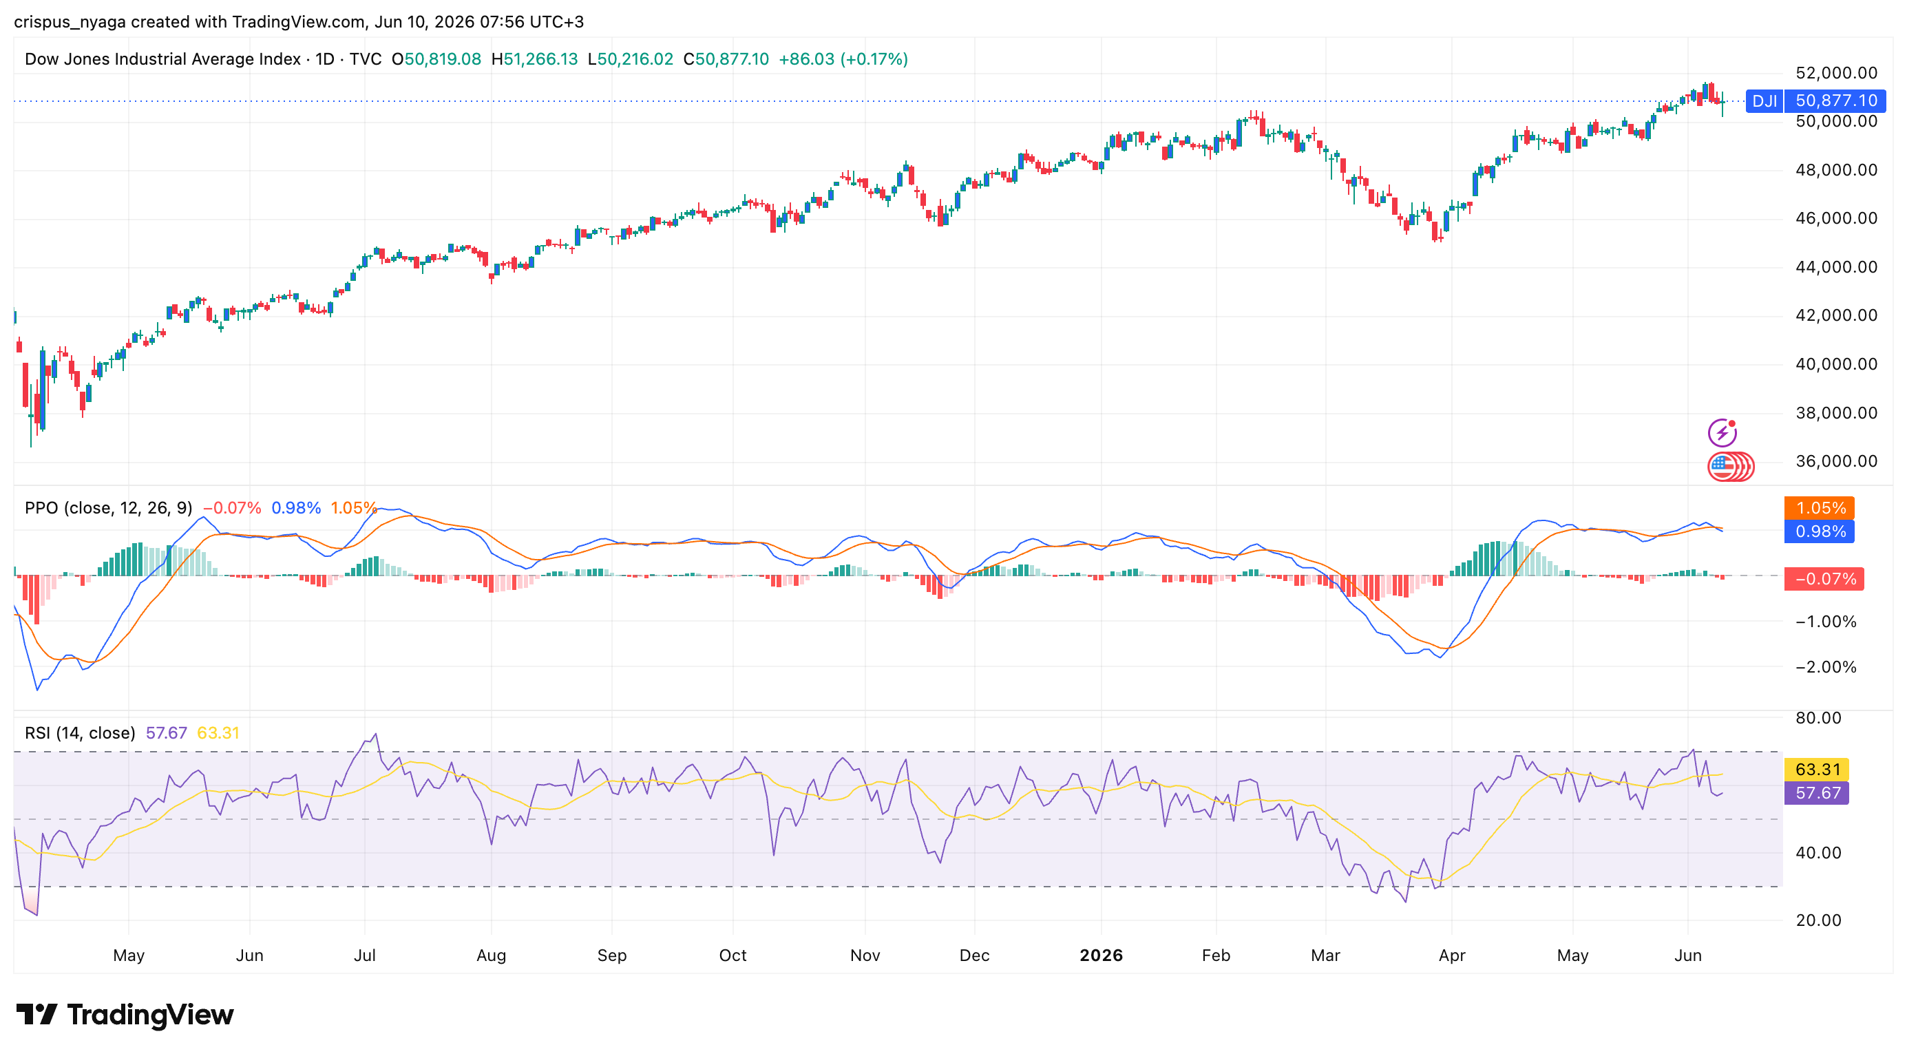Image resolution: width=1907 pixels, height=1056 pixels.
Task: Click the change value +86.03 (+0.17%)
Action: click(x=843, y=59)
